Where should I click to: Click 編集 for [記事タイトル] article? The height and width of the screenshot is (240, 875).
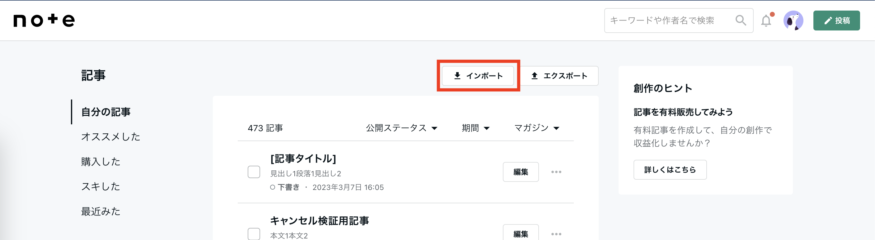(x=520, y=172)
